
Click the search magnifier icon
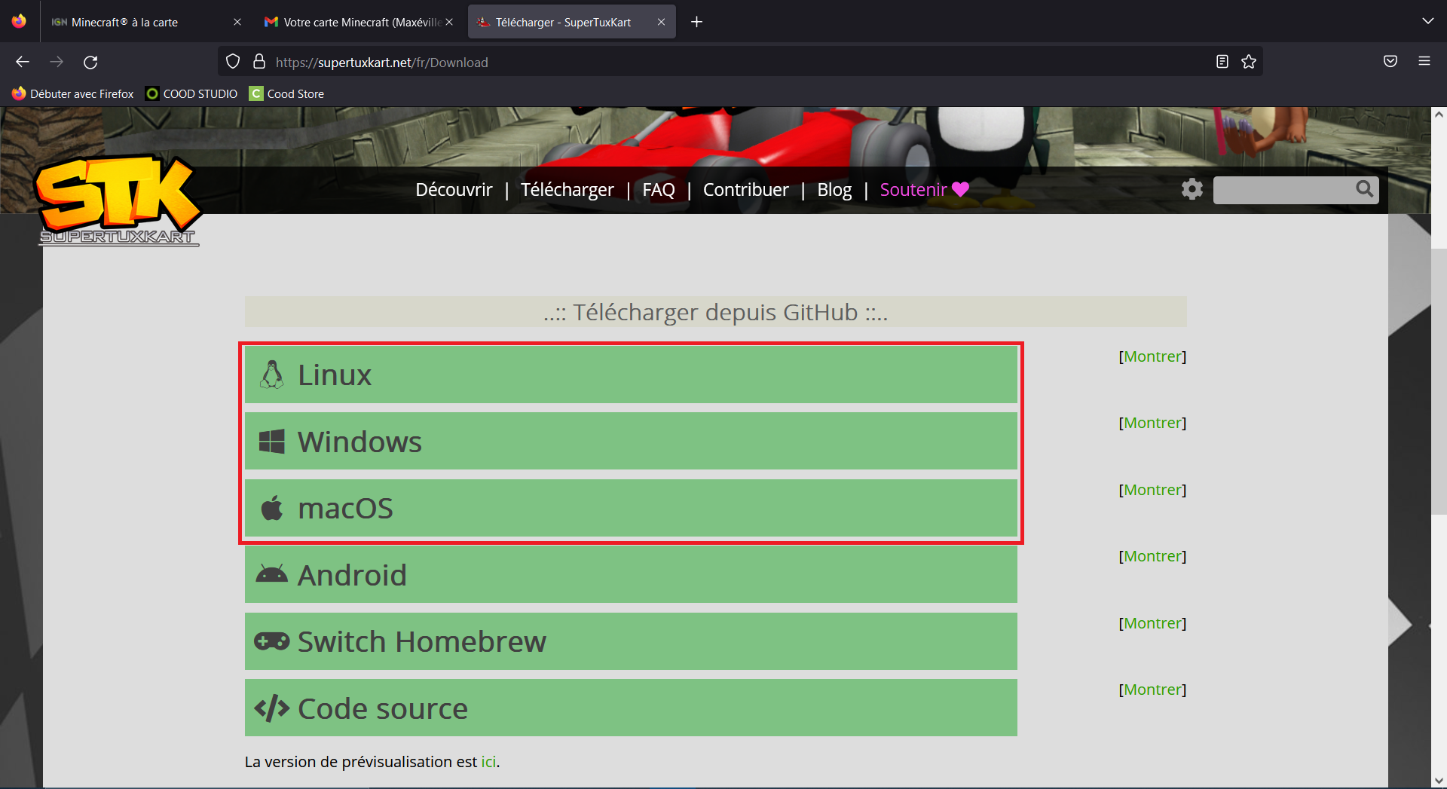click(x=1364, y=189)
